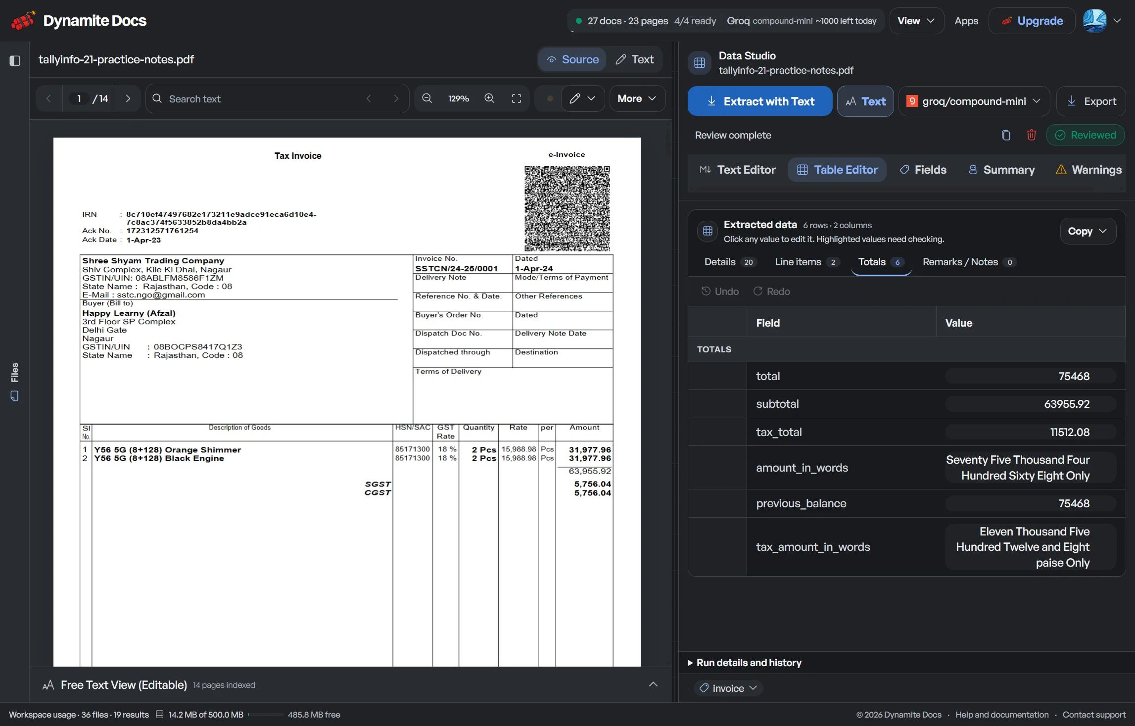Image resolution: width=1135 pixels, height=726 pixels.
Task: Open the groq/compound-mini model dropdown
Action: point(974,101)
